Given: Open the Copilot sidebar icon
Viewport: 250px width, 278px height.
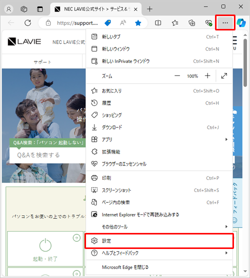Looking at the screenshot, I should [x=241, y=23].
